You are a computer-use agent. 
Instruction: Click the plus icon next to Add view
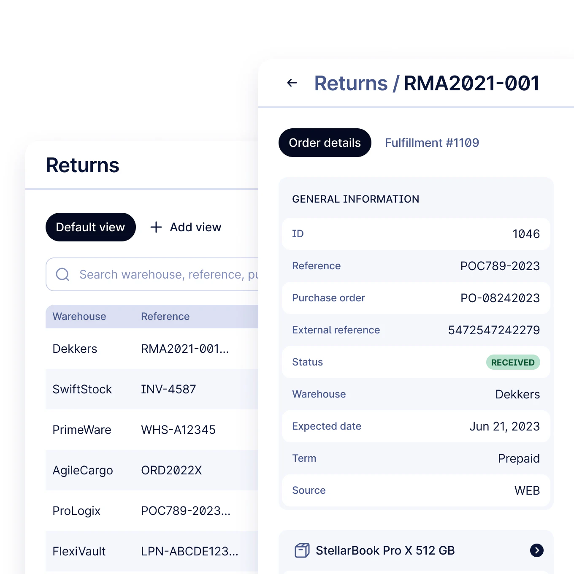coord(156,227)
